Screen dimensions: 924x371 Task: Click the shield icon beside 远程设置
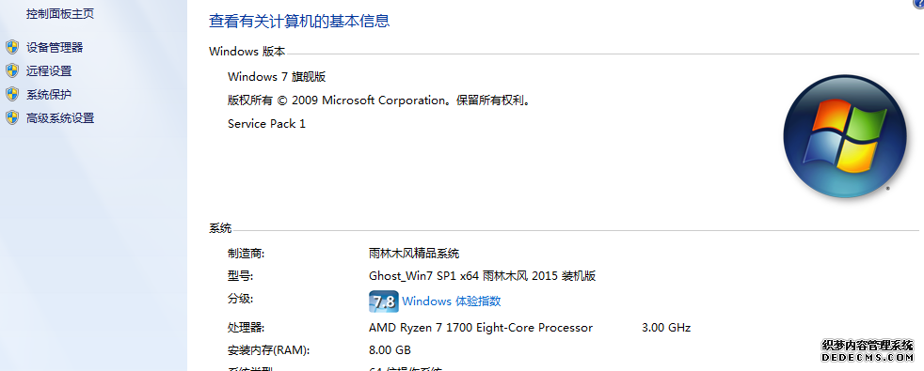tap(12, 71)
